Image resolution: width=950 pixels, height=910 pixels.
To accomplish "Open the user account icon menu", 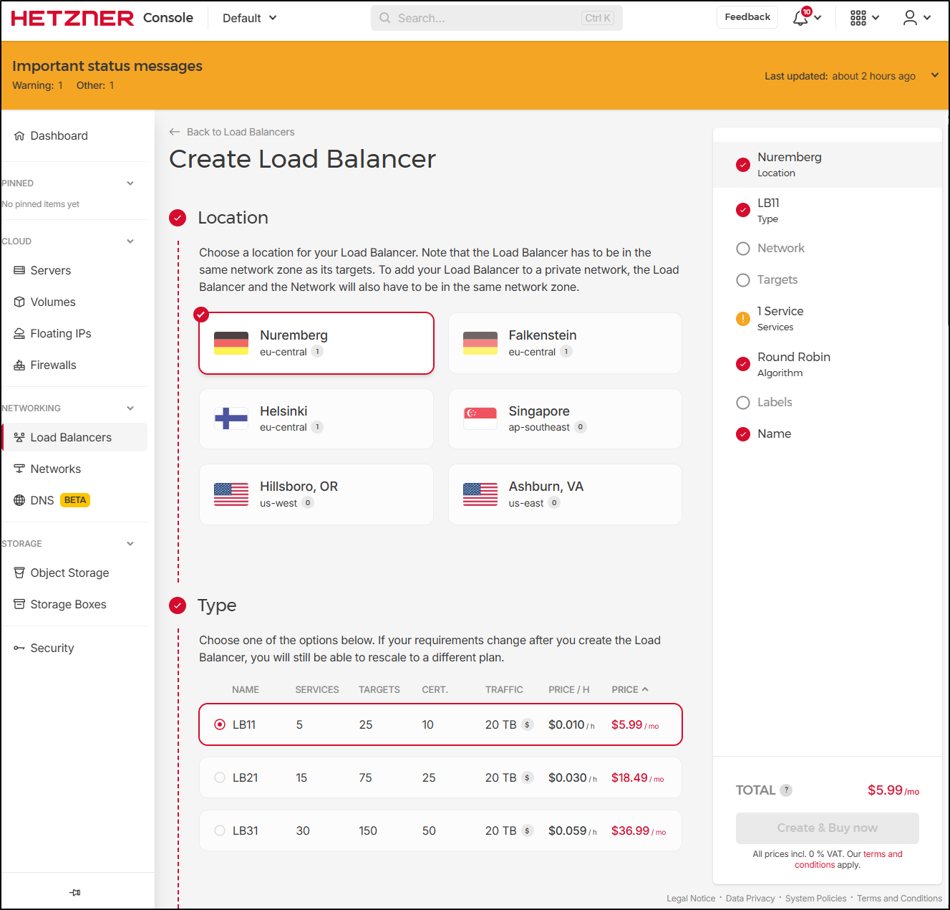I will tap(910, 18).
